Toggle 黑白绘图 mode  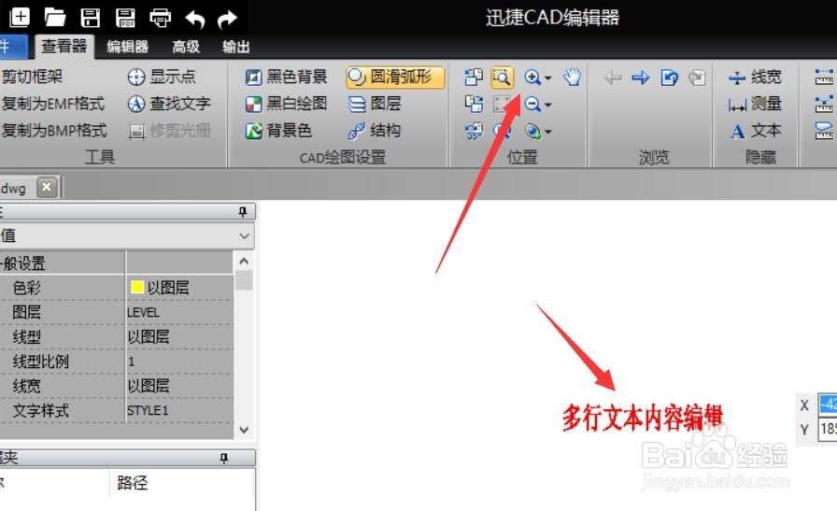pyautogui.click(x=286, y=104)
